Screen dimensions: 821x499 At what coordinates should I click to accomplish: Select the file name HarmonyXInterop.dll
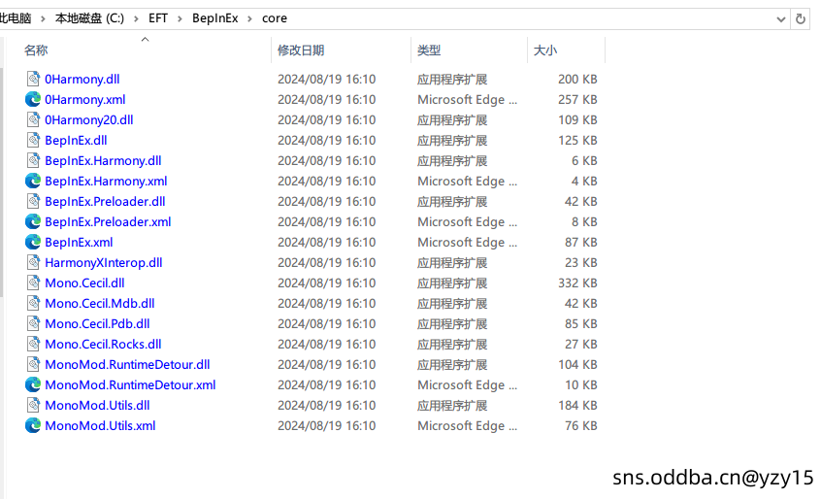click(104, 263)
